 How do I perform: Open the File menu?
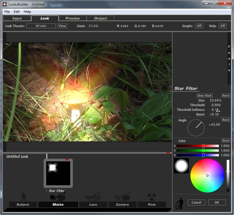click(x=7, y=12)
